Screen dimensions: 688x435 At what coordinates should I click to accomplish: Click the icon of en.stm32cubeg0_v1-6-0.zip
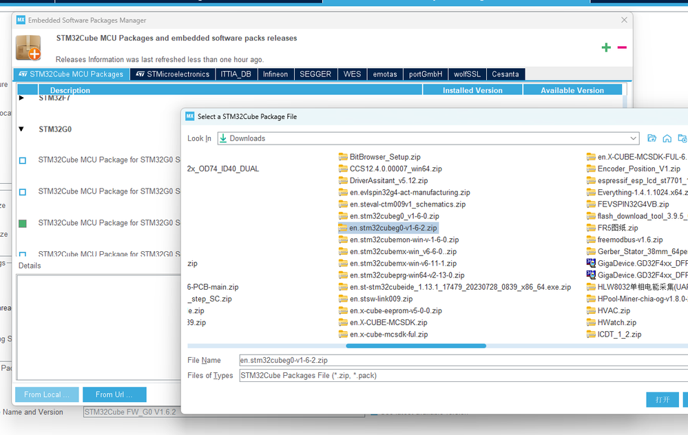[343, 216]
